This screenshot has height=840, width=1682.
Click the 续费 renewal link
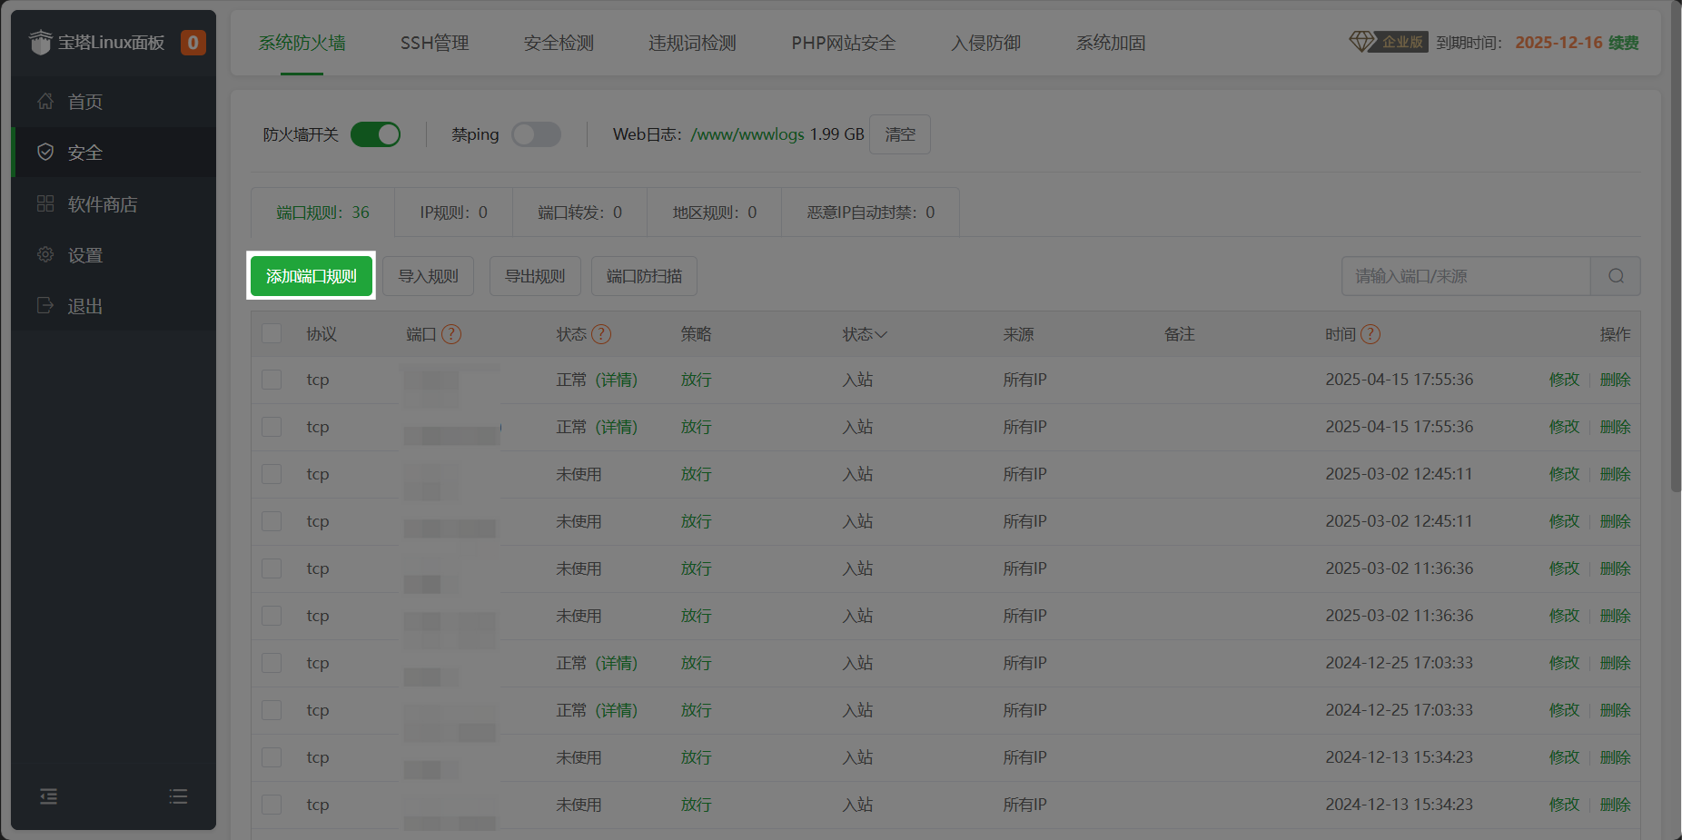[1623, 43]
